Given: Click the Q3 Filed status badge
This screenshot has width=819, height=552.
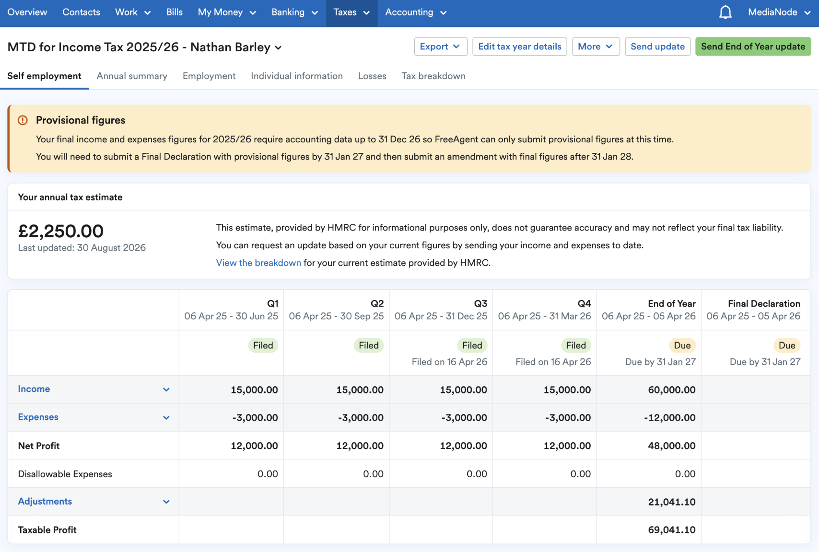Looking at the screenshot, I should [472, 345].
